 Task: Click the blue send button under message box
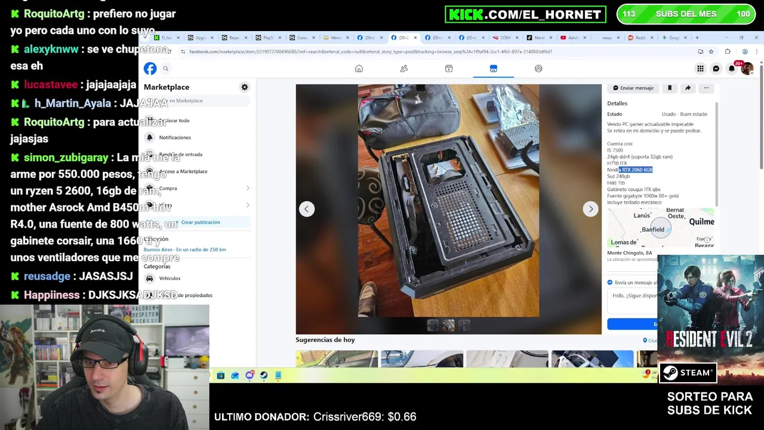[x=632, y=324]
